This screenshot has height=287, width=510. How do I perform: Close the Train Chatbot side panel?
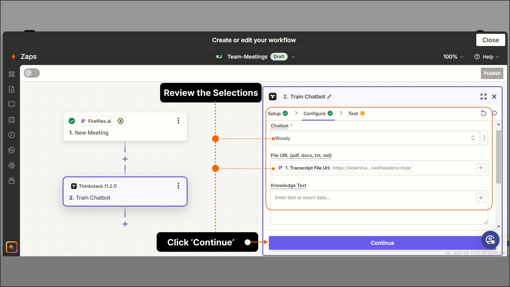pos(494,97)
